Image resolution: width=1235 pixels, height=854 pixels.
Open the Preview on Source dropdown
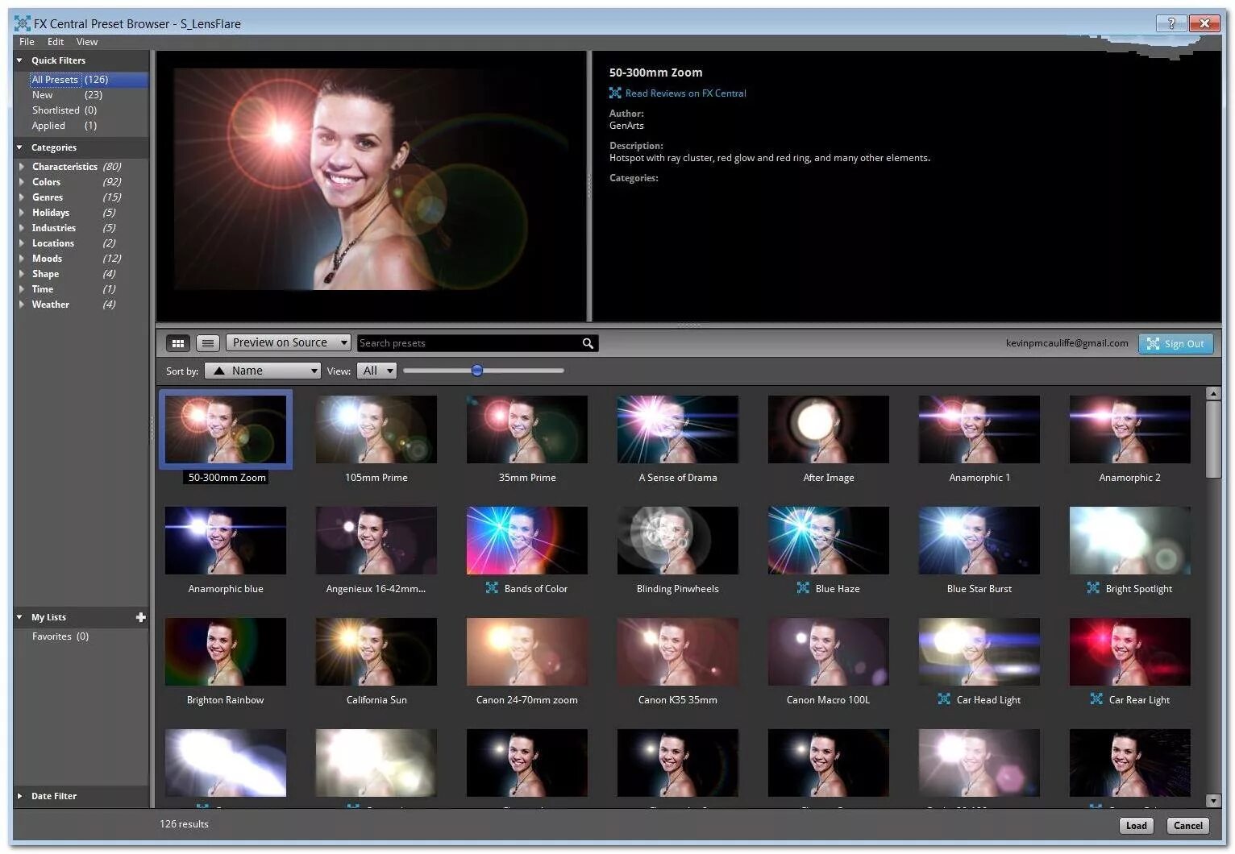point(287,342)
